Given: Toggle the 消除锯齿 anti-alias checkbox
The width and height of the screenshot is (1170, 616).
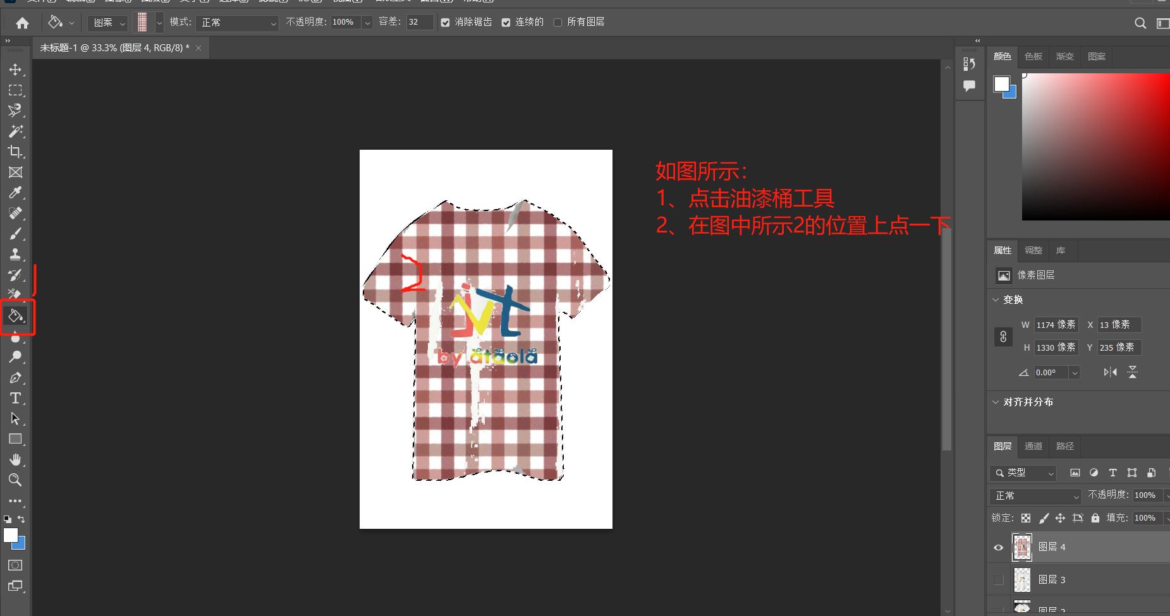Looking at the screenshot, I should click(x=446, y=23).
